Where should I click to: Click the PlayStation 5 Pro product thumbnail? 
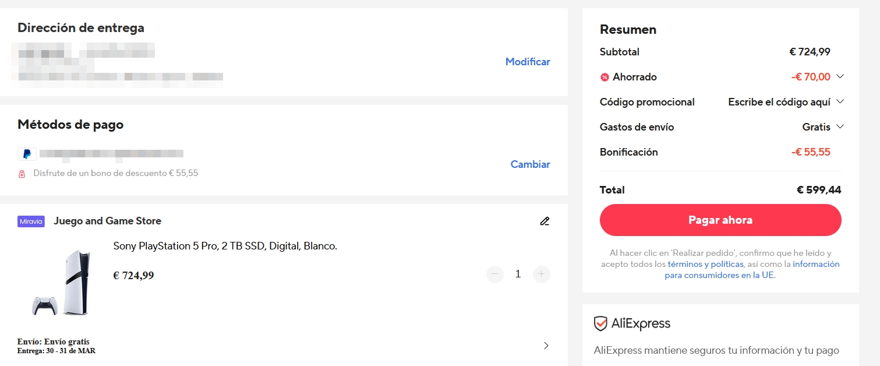62,283
